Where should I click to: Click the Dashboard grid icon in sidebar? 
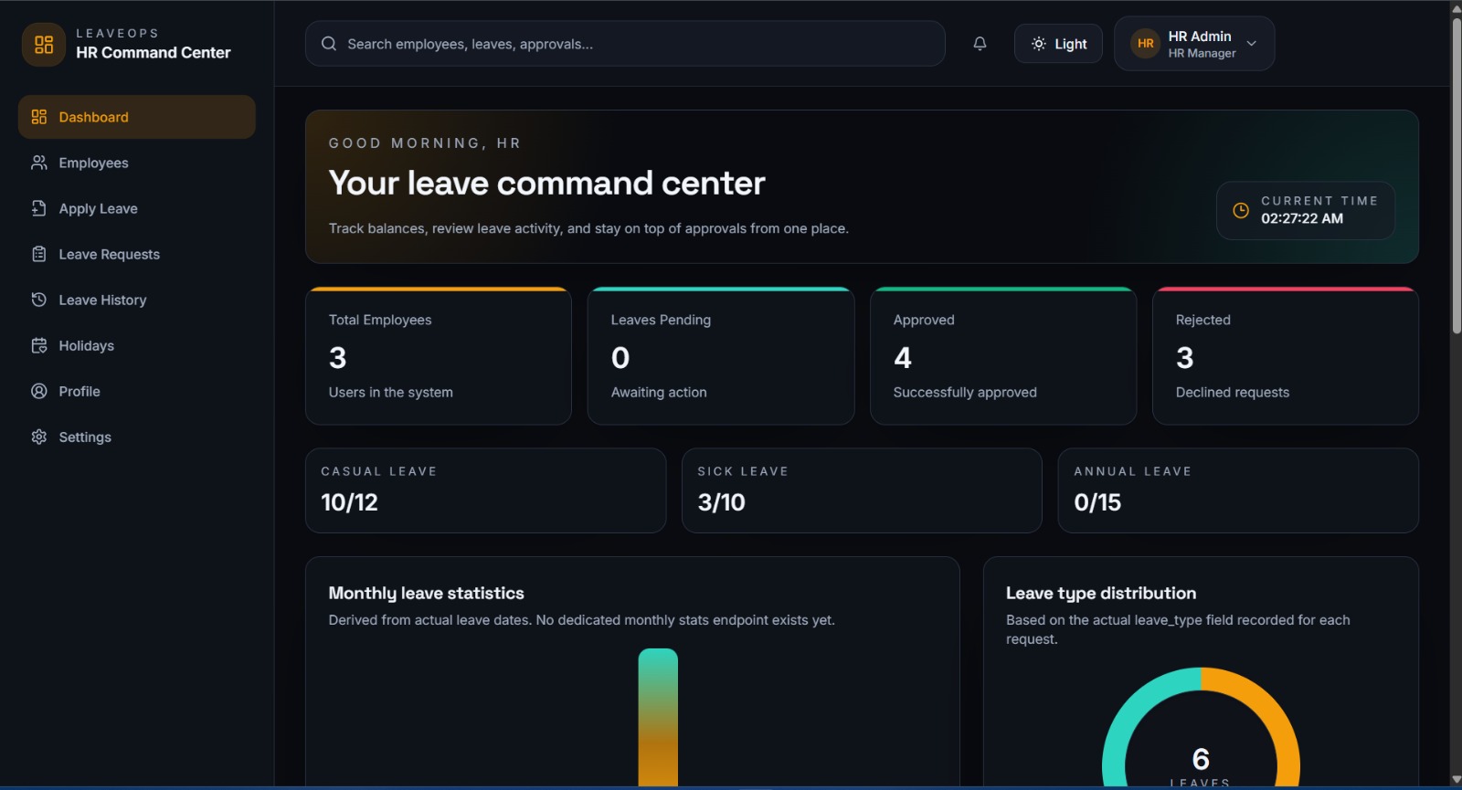(38, 117)
